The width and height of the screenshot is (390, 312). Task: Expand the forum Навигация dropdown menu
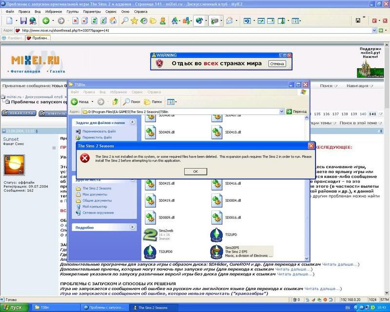click(x=360, y=86)
